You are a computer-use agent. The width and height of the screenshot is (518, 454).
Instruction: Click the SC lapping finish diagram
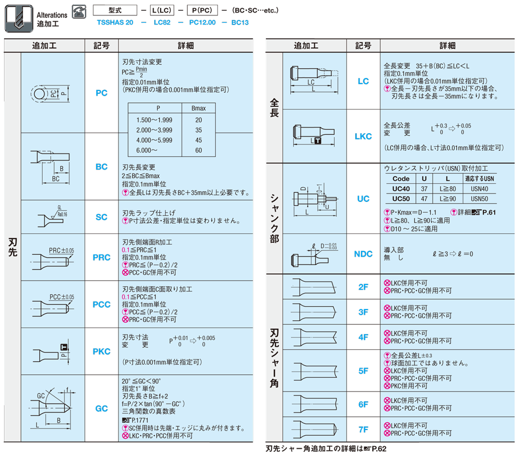(x=52, y=217)
